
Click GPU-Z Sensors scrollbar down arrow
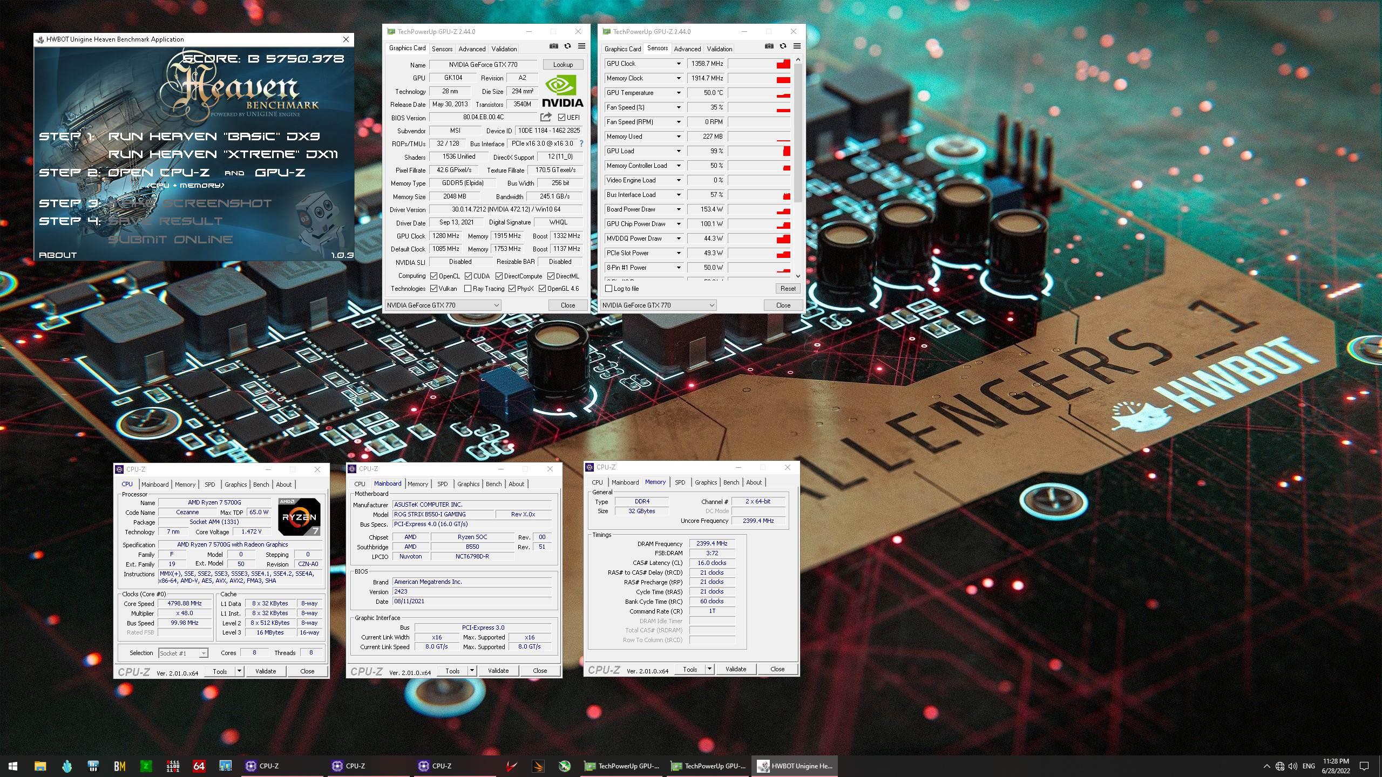[798, 276]
